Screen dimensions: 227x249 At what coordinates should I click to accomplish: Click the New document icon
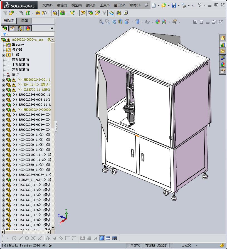point(154,5)
